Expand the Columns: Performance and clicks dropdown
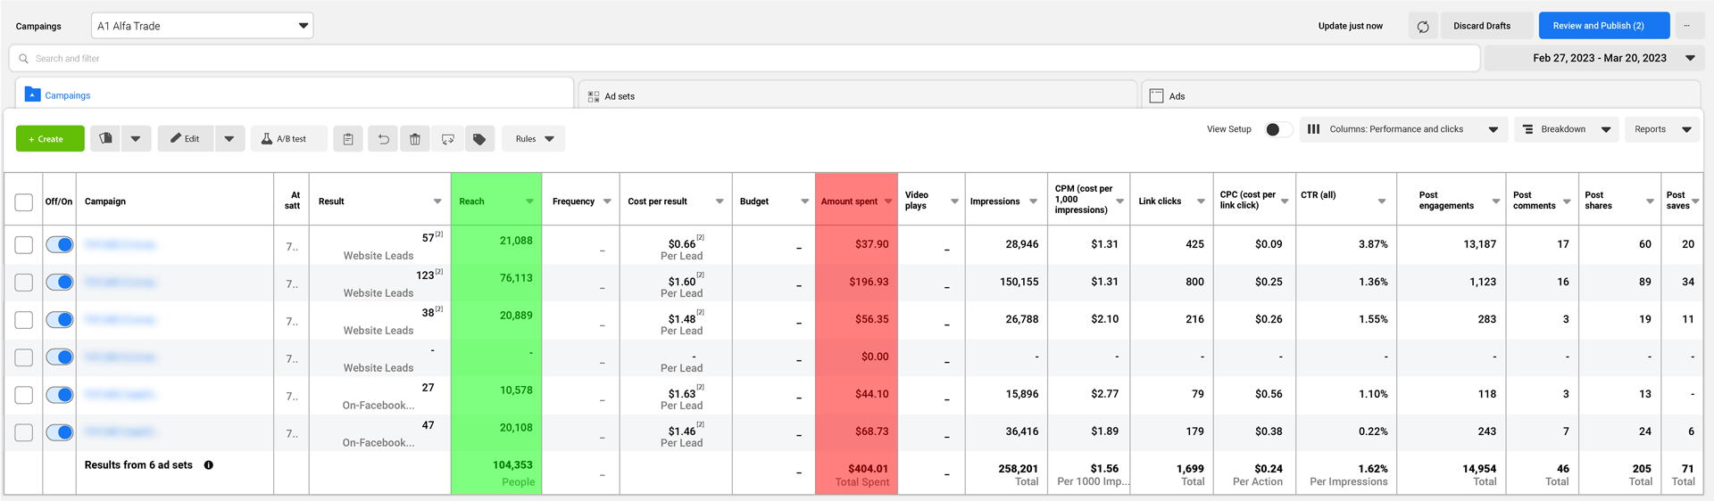Image resolution: width=1714 pixels, height=501 pixels. 1403,129
